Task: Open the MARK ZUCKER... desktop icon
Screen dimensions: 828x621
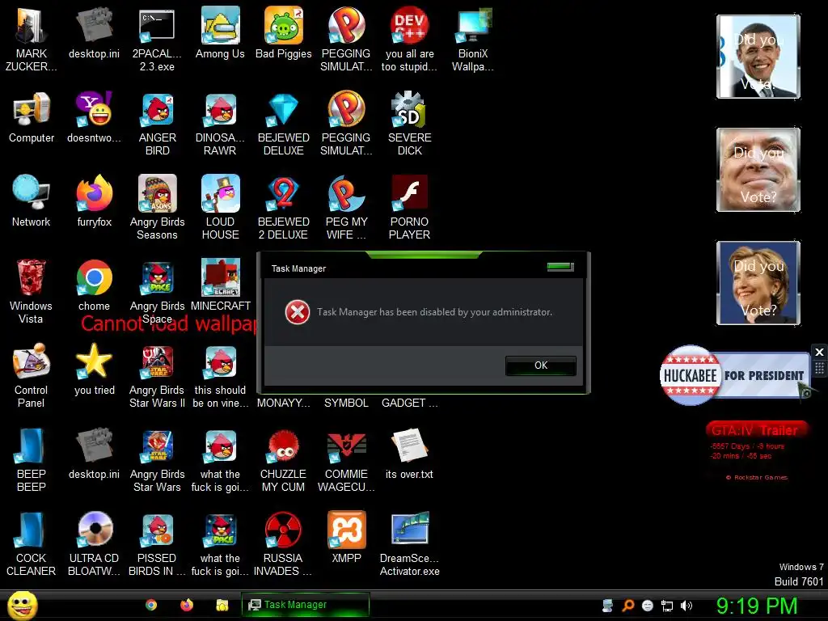Action: pos(32,39)
